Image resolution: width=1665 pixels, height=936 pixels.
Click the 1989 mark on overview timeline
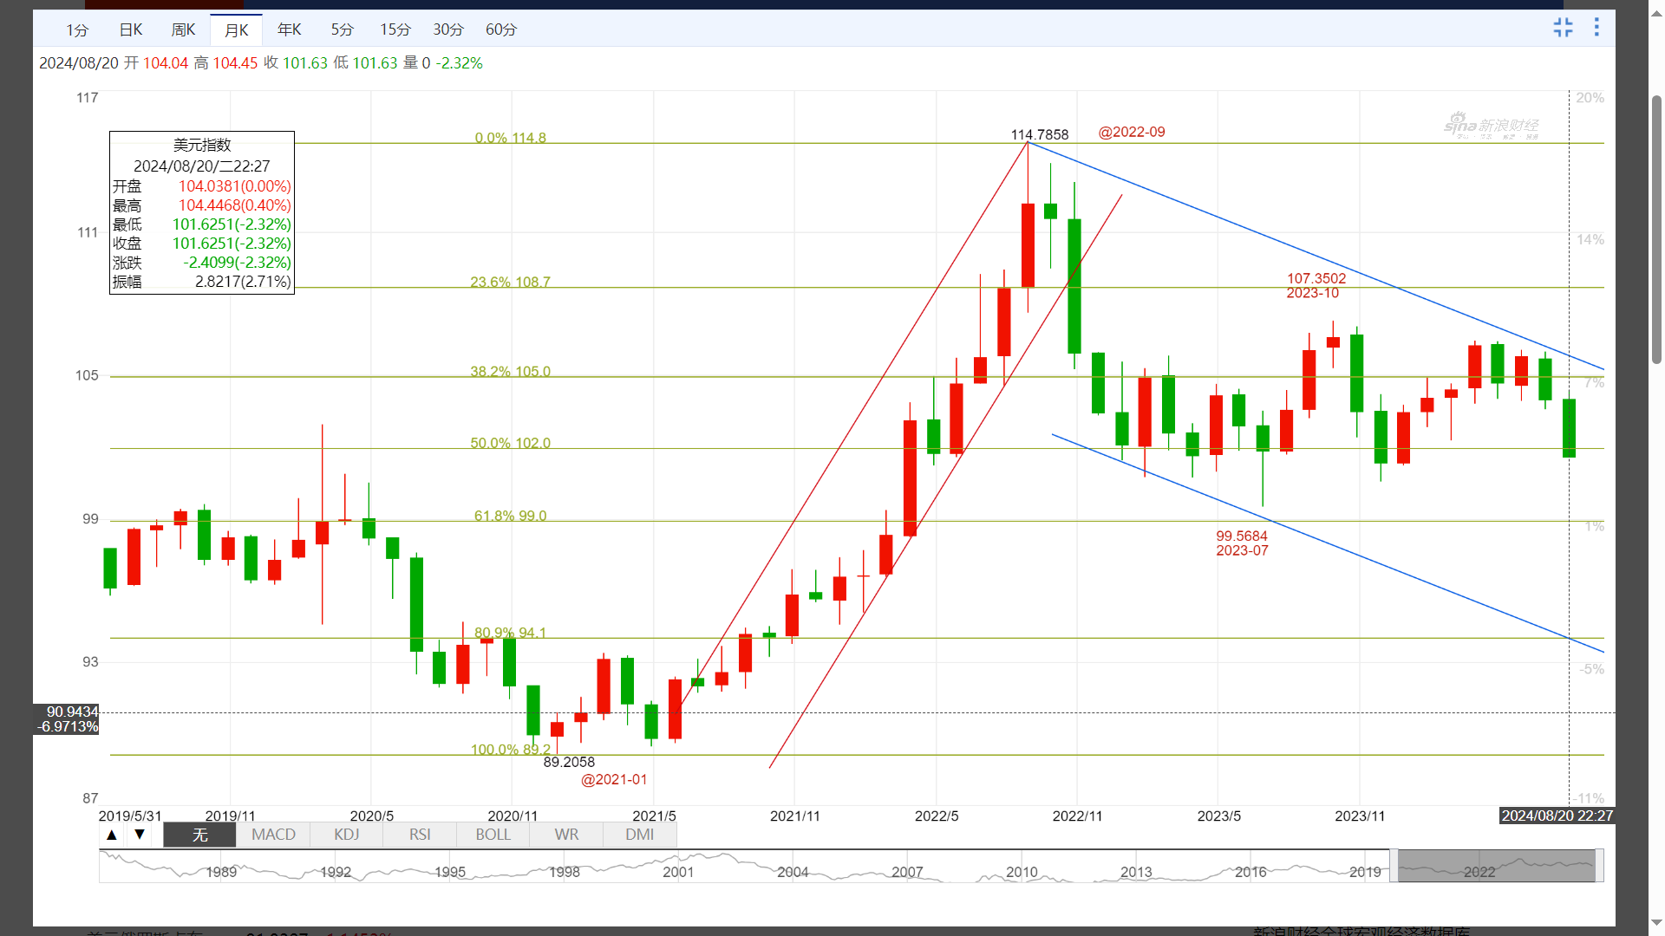221,872
